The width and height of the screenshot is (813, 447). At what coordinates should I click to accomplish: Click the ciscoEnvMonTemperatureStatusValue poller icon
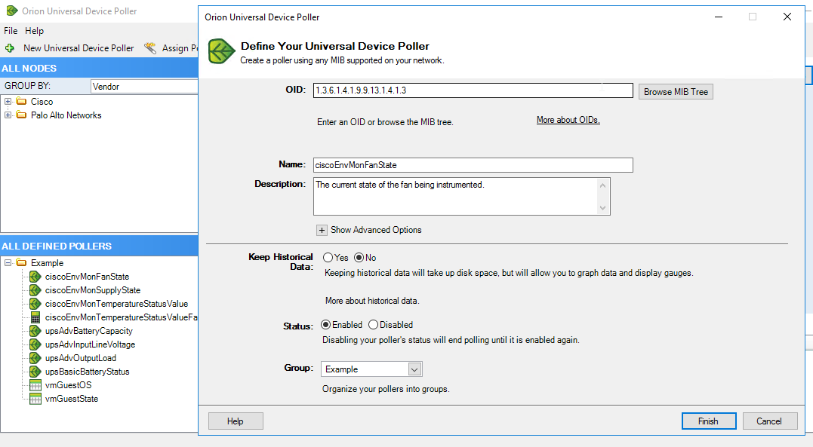35,304
